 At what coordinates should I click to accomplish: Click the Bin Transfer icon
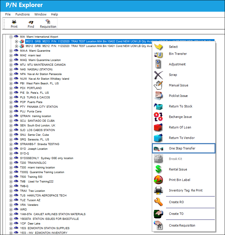tap(158, 55)
